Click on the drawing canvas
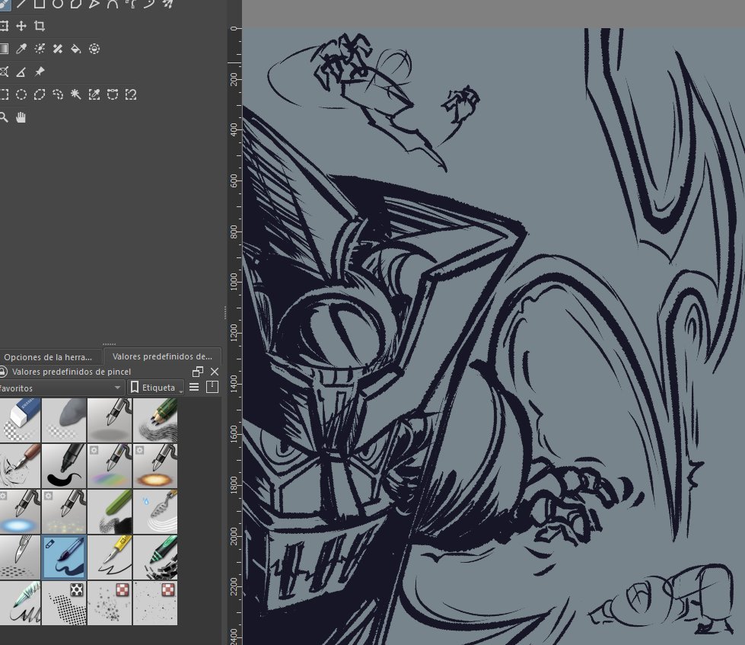 [494, 336]
